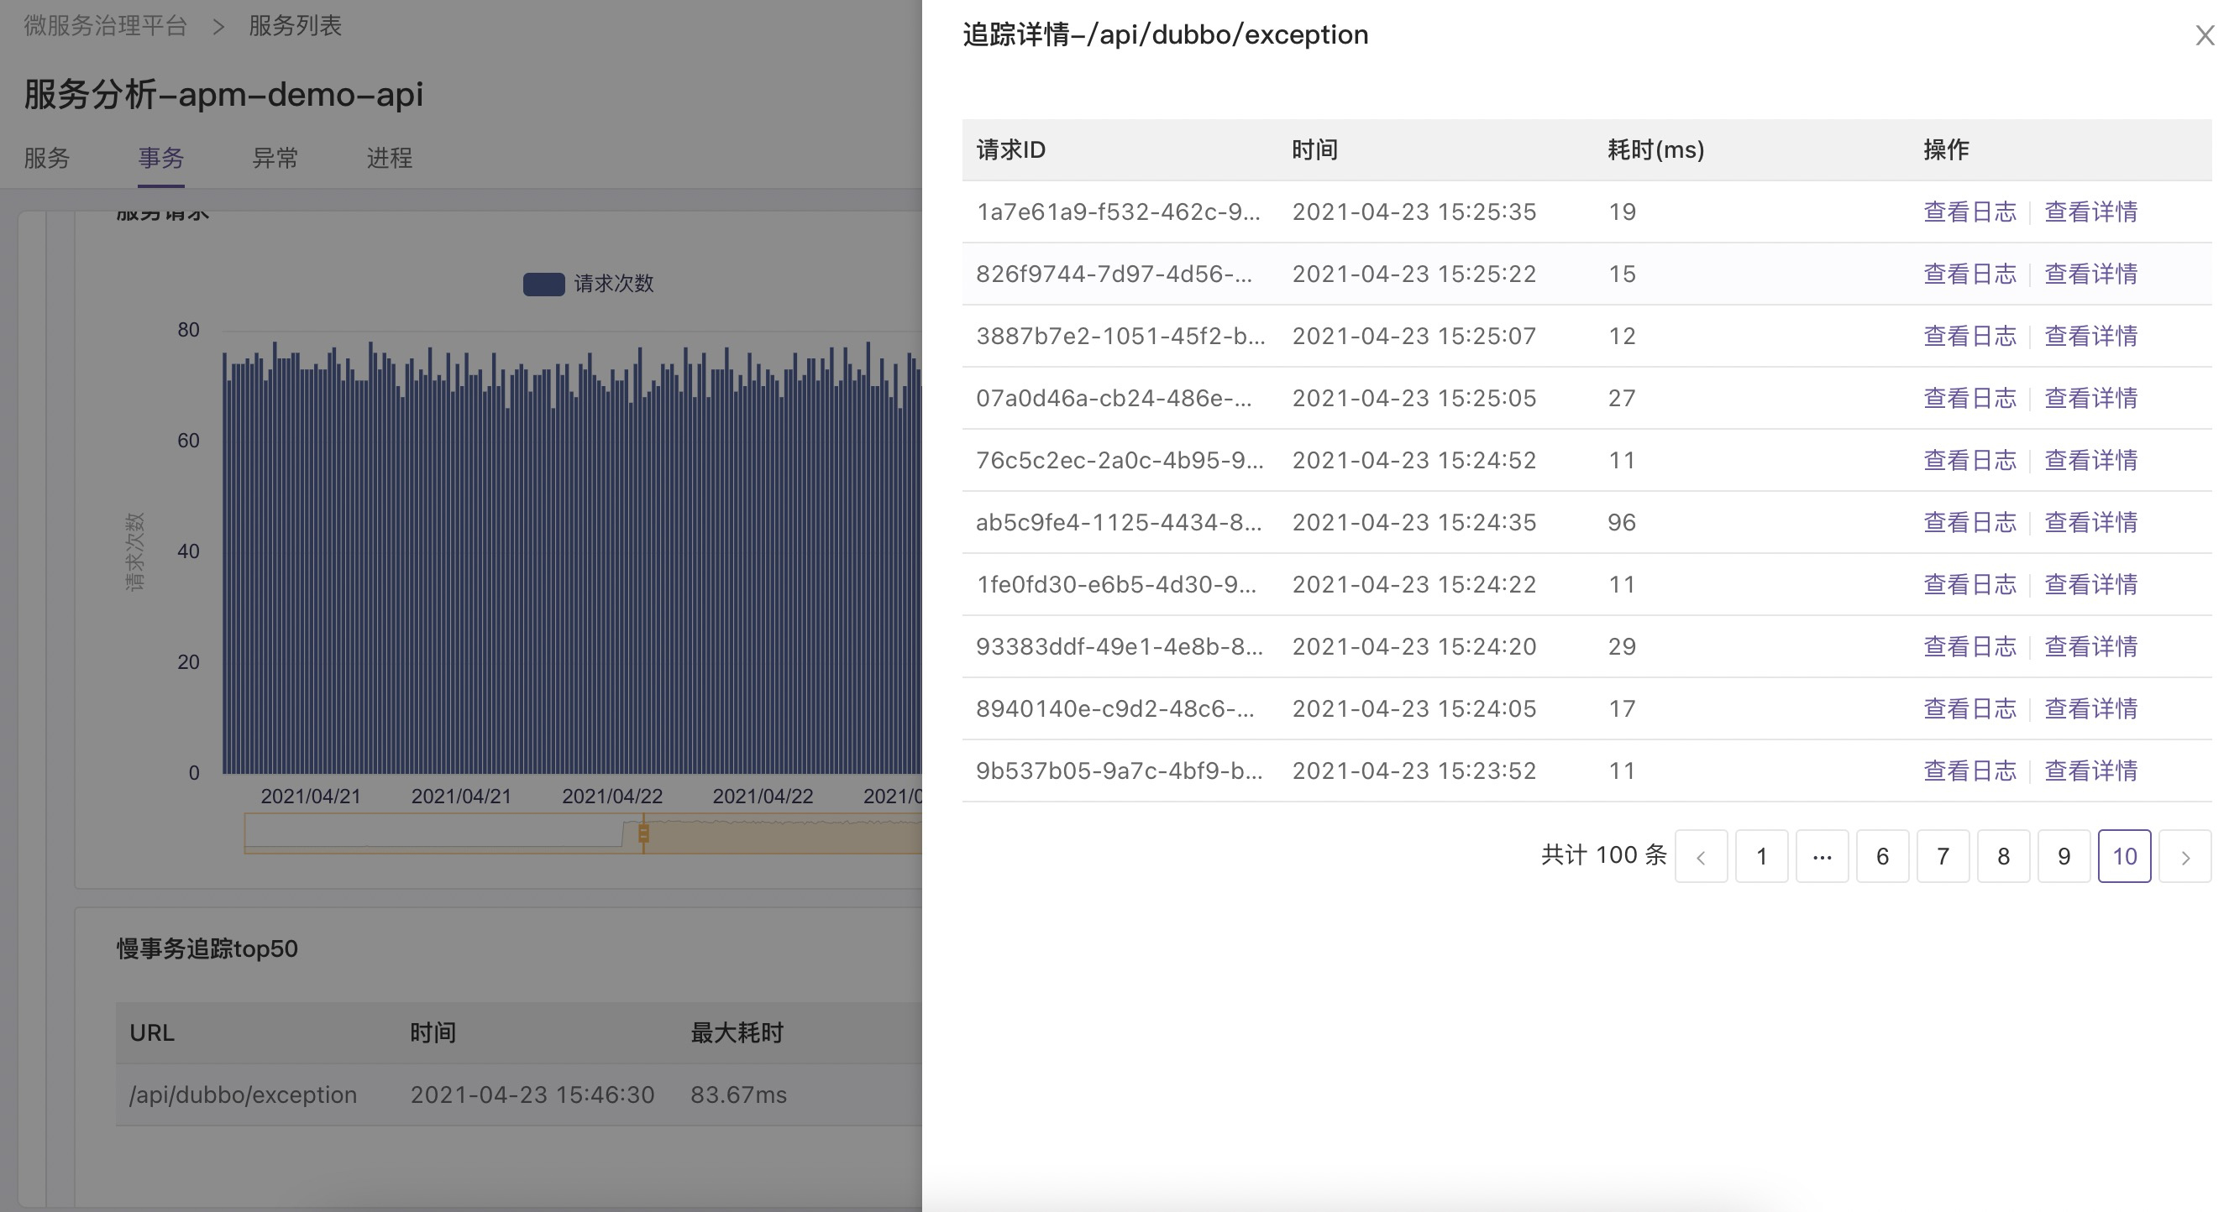Open 查看详情 for request 3887b7e2-1051
2229x1212 pixels.
click(x=2091, y=337)
